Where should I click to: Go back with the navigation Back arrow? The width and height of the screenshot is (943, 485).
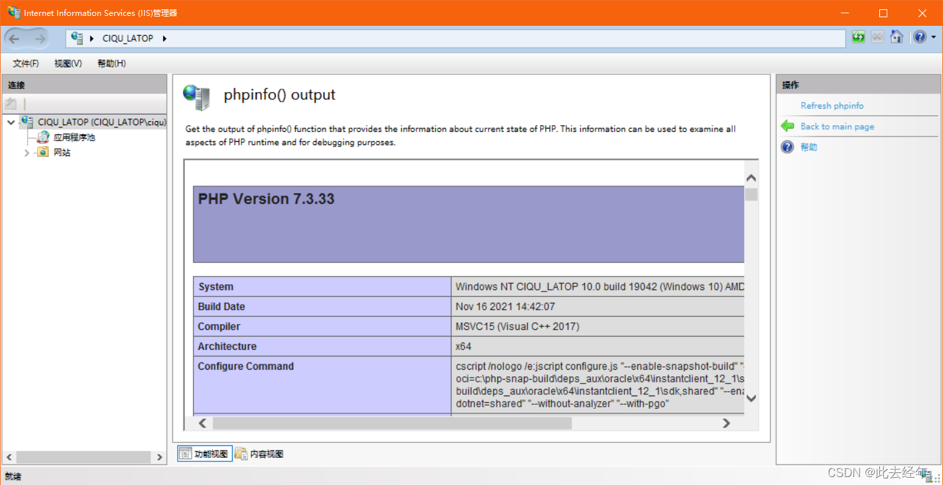click(14, 39)
